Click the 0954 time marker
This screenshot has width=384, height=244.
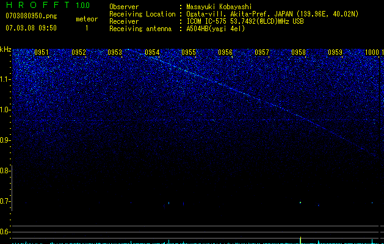152,52
